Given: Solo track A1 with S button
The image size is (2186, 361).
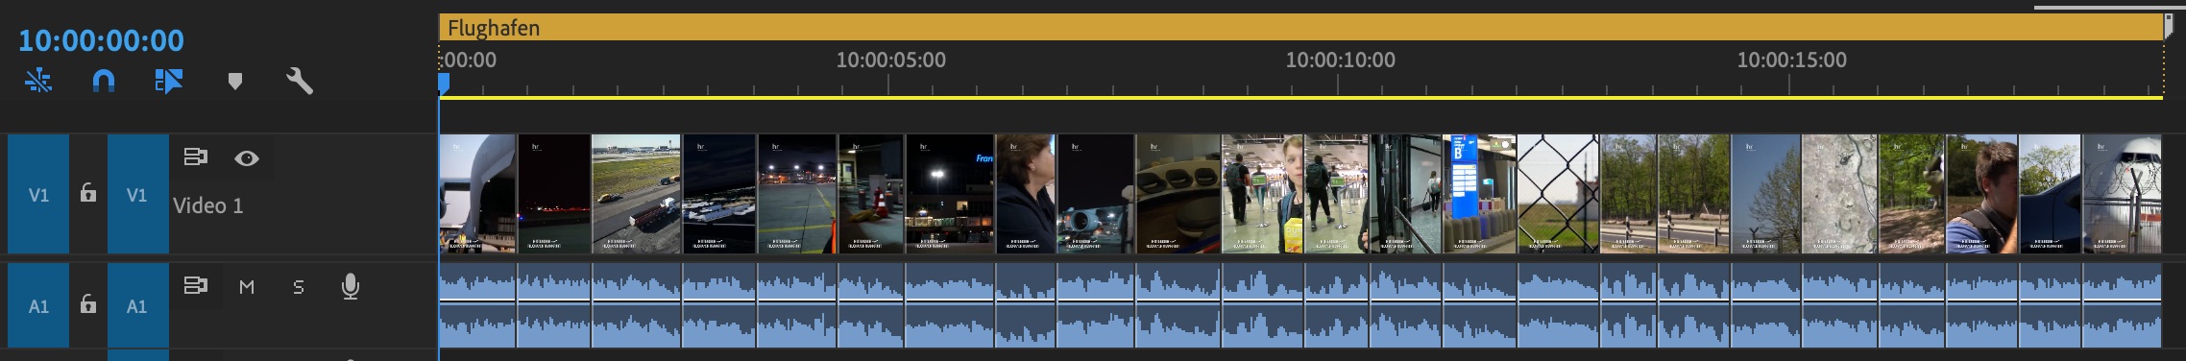Looking at the screenshot, I should [x=299, y=287].
